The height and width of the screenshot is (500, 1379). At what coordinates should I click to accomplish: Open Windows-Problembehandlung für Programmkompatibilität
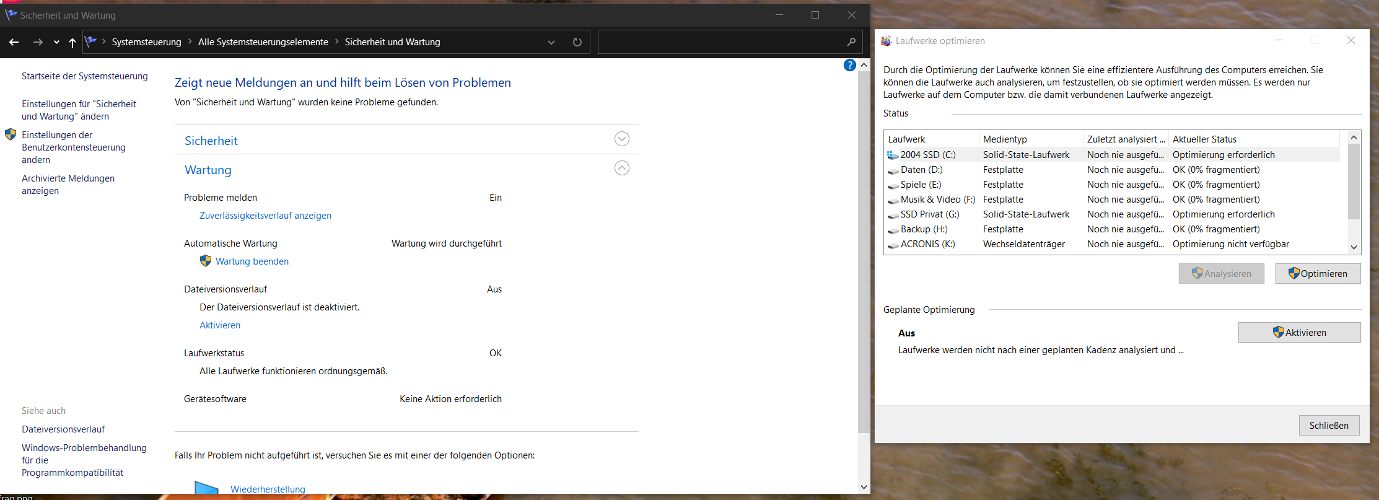(x=84, y=460)
